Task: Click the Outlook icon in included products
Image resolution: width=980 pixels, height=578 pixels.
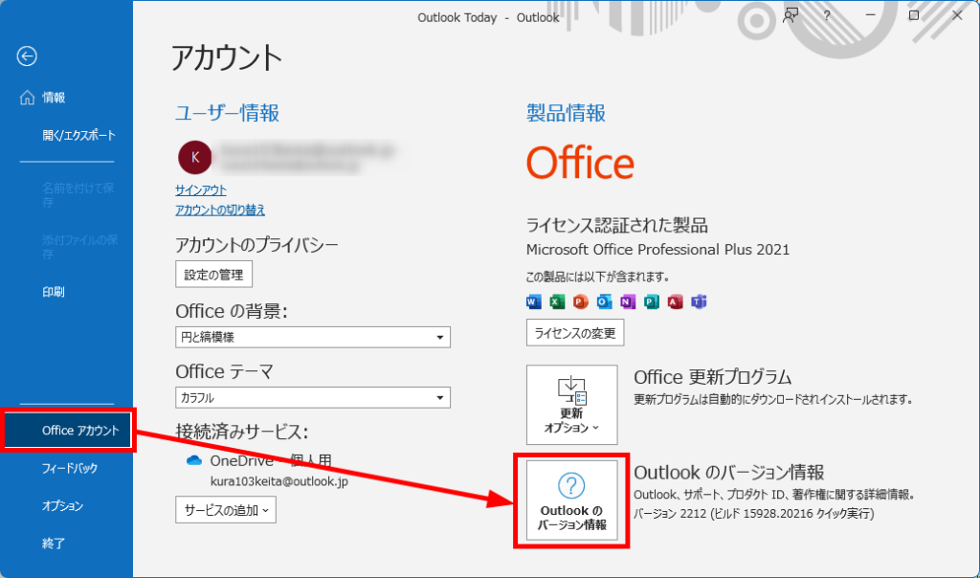Action: [603, 301]
